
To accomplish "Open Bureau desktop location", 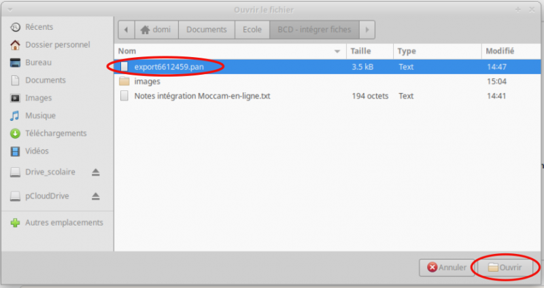I will [x=39, y=62].
